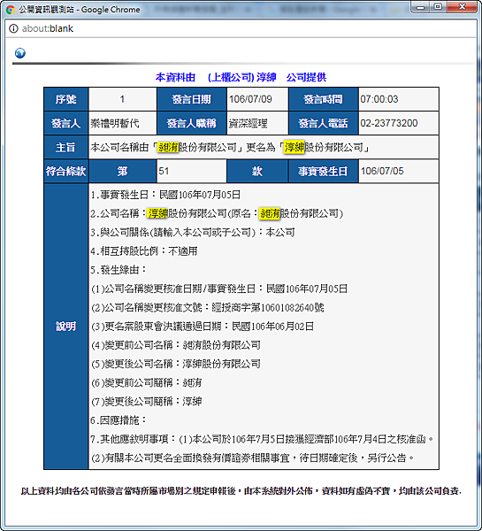Select phone number 02-23773200

click(x=389, y=123)
